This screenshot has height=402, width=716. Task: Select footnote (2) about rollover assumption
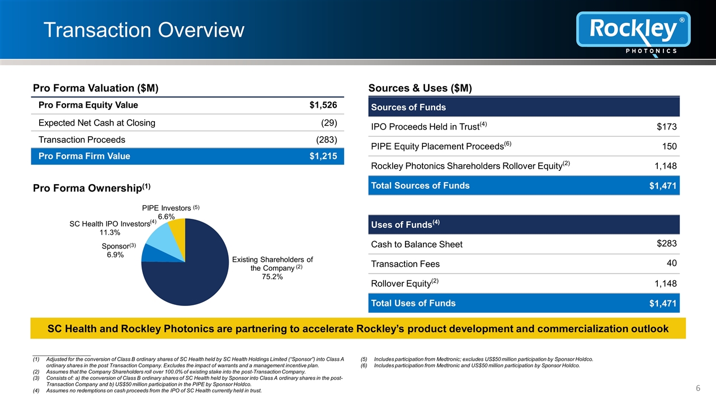[x=169, y=372]
